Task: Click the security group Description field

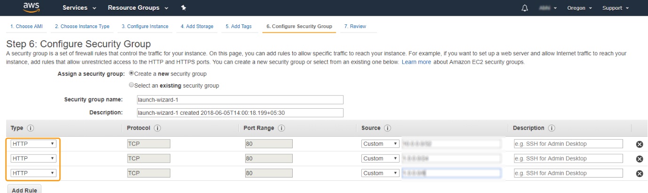Action: [x=239, y=112]
